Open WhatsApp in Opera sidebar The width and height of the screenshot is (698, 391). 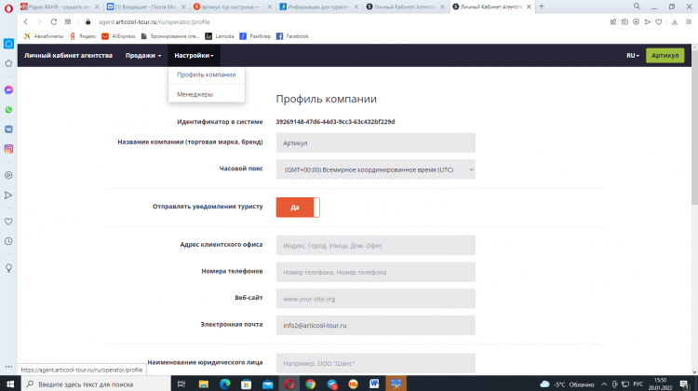pyautogui.click(x=8, y=110)
